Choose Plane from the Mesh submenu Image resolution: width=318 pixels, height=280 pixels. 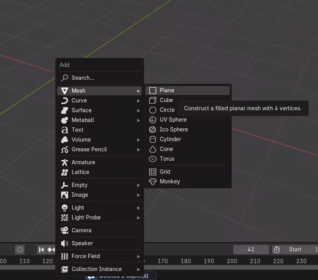(188, 90)
